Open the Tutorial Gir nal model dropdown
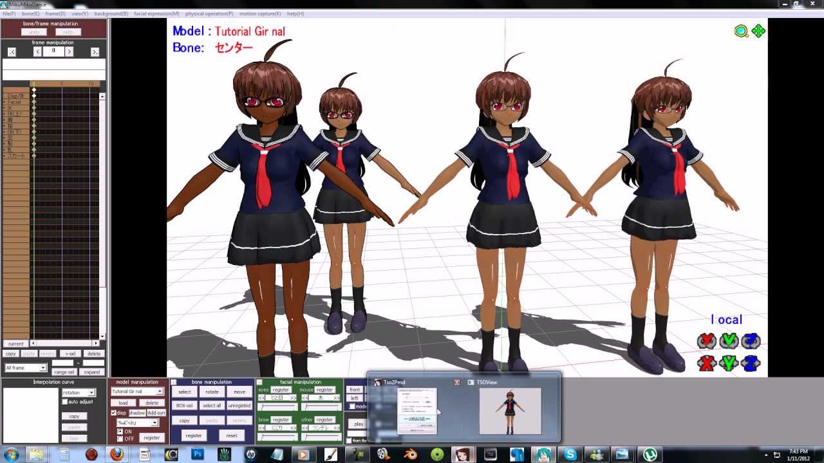 pos(160,391)
